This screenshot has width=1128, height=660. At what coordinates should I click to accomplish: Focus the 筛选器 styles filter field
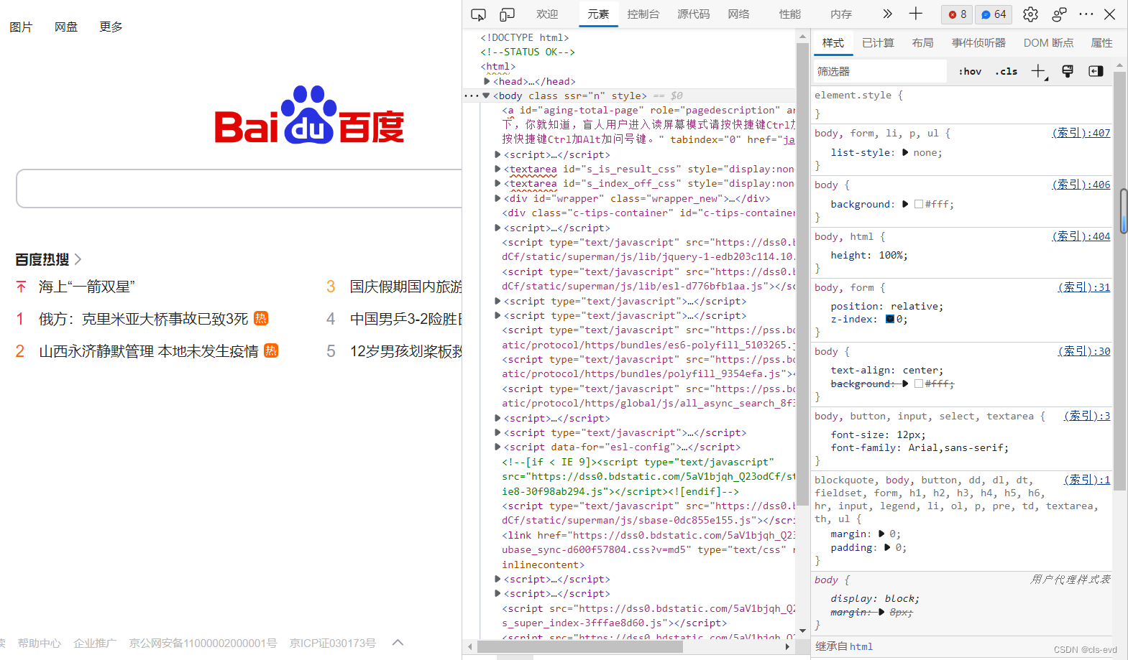point(879,71)
